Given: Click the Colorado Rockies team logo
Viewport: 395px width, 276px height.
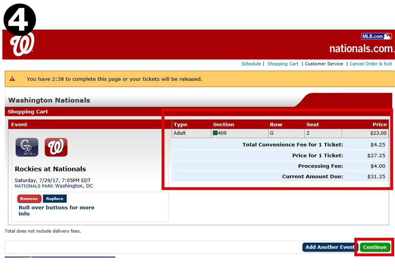Looking at the screenshot, I should [x=27, y=147].
